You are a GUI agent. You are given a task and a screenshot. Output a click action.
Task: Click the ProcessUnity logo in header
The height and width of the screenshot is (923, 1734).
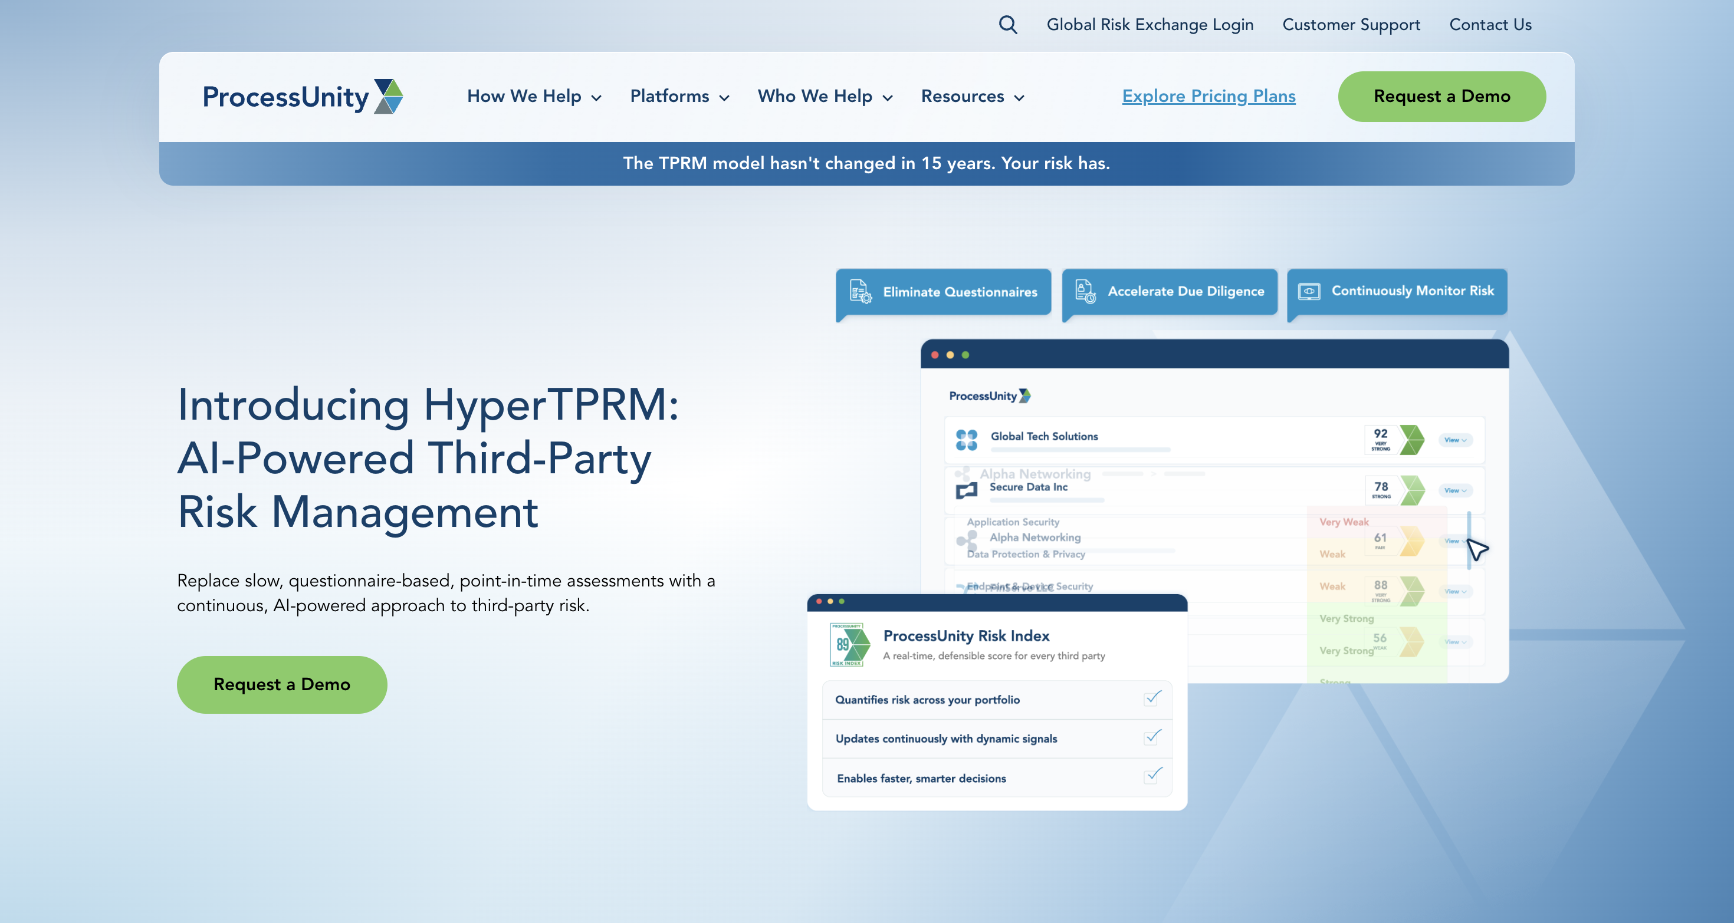click(x=303, y=97)
